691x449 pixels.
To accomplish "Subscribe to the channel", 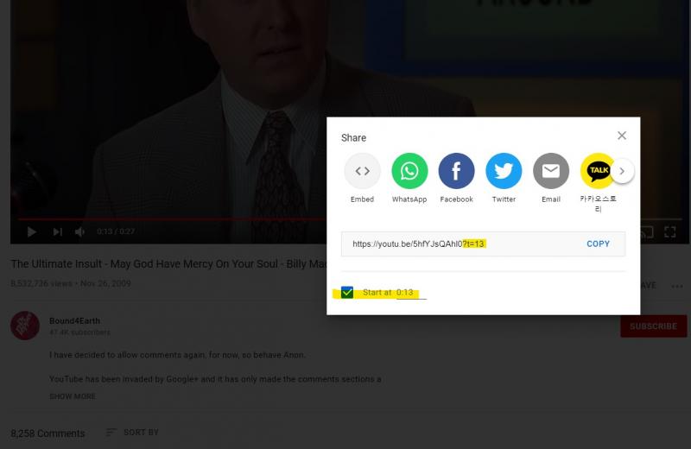I will (654, 326).
